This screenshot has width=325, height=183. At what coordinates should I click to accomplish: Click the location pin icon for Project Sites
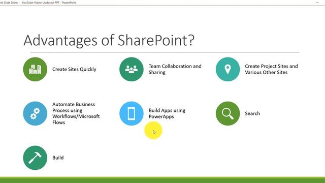click(228, 69)
